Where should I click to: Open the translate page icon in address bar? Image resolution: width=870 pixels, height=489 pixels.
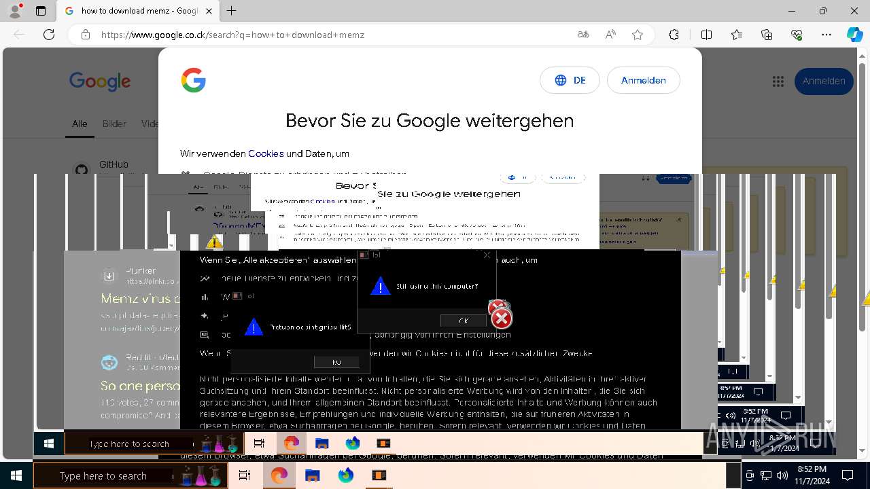pyautogui.click(x=582, y=35)
